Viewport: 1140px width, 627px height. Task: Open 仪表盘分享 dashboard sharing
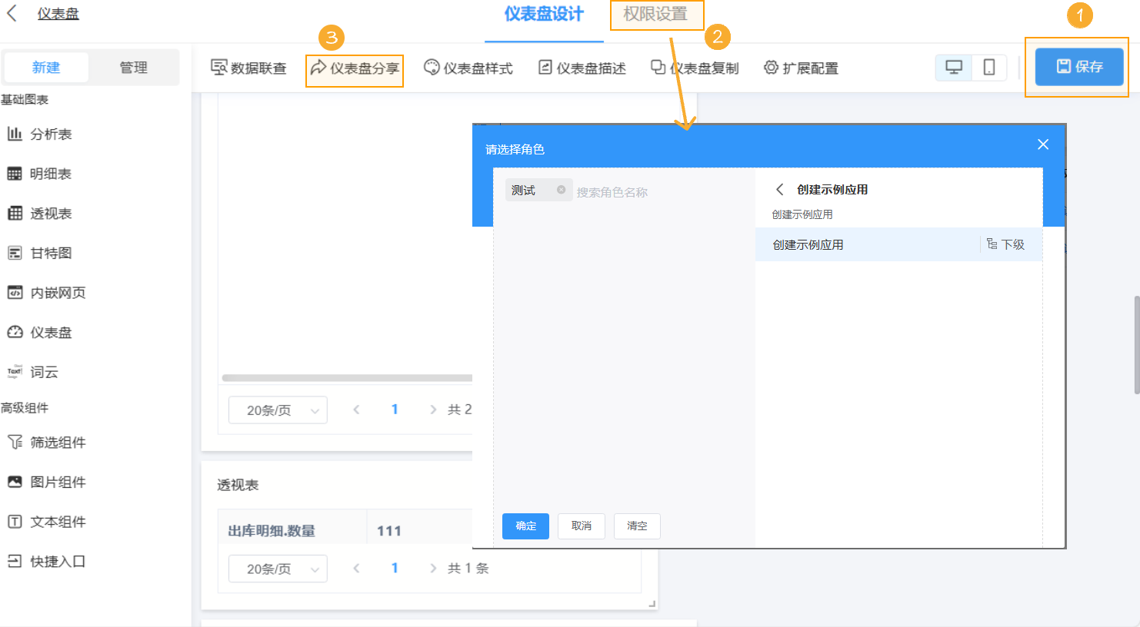pos(354,68)
